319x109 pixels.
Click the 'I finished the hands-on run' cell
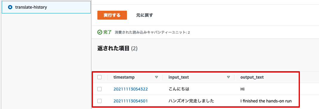[x=266, y=101]
